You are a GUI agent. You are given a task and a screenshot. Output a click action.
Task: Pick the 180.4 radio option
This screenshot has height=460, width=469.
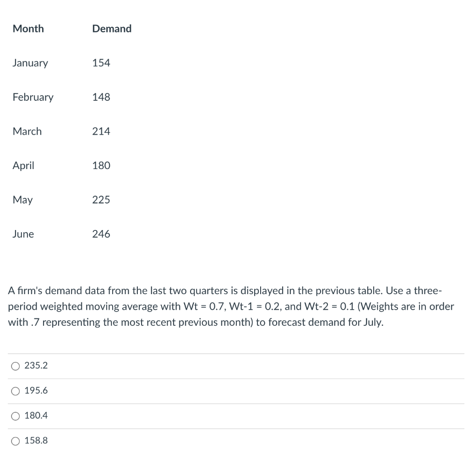(16, 416)
